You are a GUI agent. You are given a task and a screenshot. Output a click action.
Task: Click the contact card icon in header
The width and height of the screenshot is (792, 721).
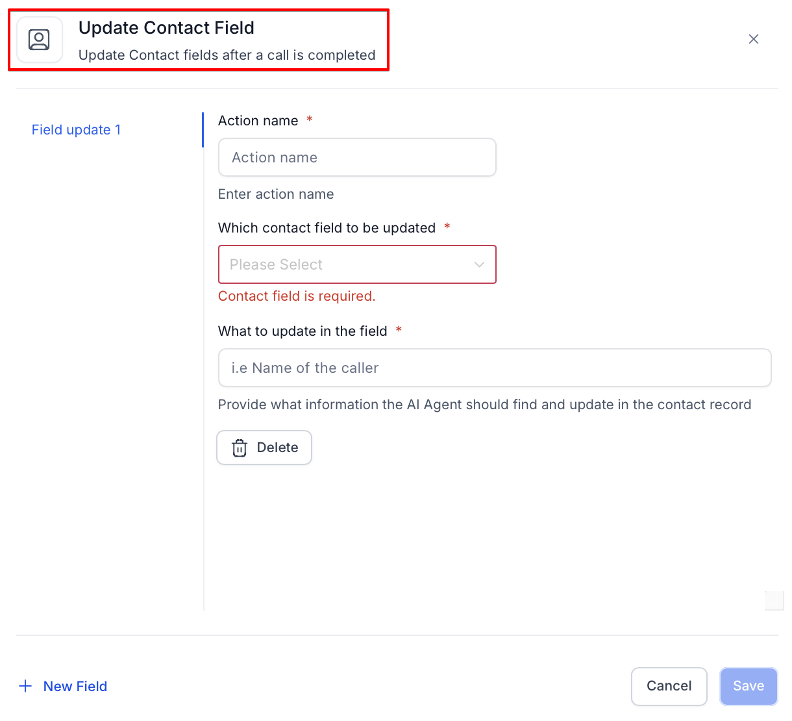coord(39,40)
